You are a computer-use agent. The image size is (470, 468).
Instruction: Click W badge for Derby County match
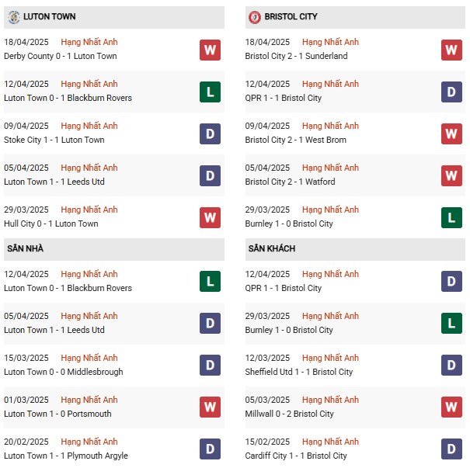tap(210, 50)
